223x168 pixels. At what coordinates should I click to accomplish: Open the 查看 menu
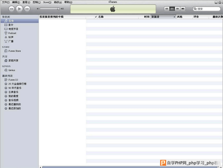coord(26,2)
